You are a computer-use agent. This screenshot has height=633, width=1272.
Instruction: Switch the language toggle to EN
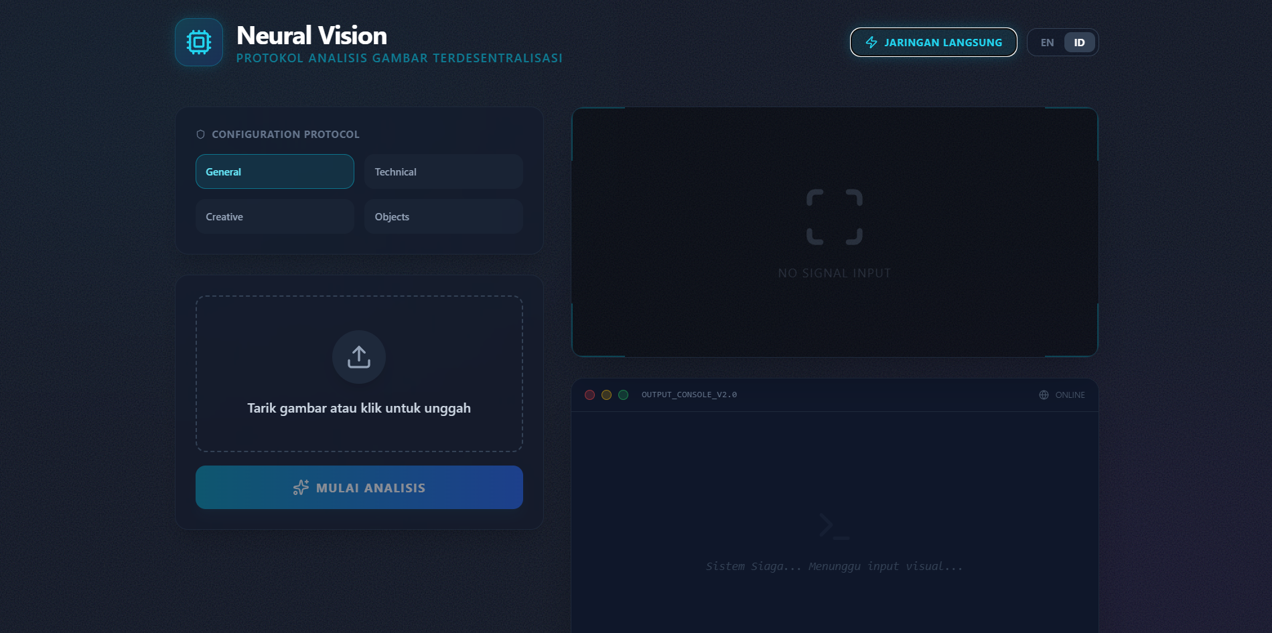click(x=1046, y=42)
